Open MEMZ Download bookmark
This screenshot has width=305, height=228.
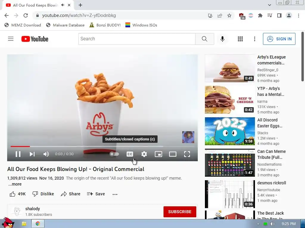click(x=23, y=25)
